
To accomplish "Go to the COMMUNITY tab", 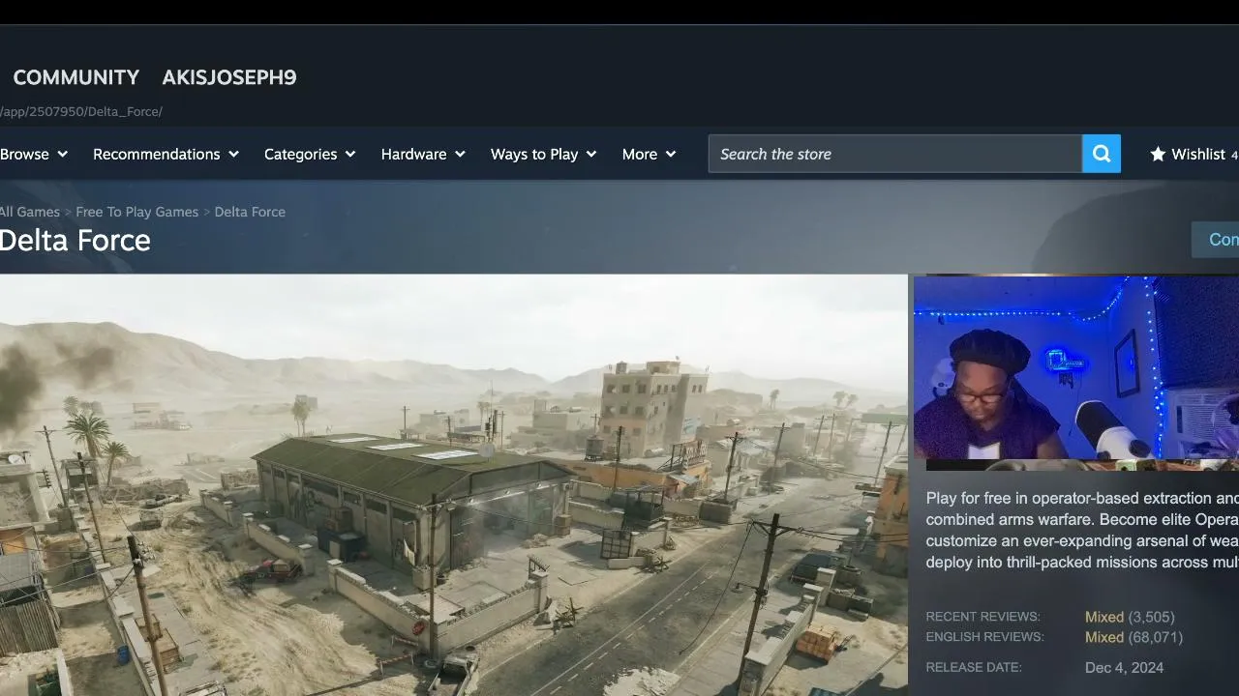I will point(76,77).
